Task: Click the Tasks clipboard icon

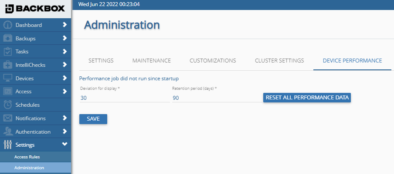Action: click(x=7, y=52)
